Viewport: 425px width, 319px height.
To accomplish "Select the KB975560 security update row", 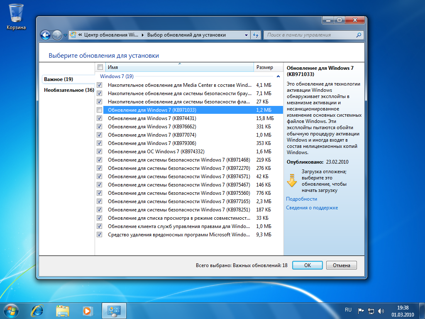I will point(189,193).
